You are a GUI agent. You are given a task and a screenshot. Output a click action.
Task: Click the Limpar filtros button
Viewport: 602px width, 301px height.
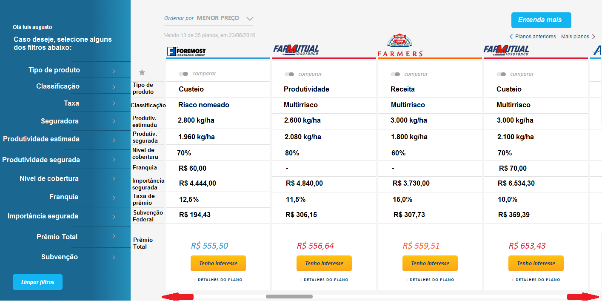click(37, 282)
